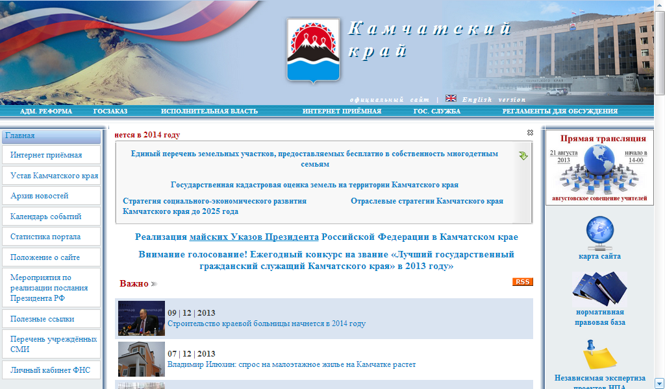665x389 pixels.
Task: Open the ИНТЕРНЕТ ПРИЁМНАЯ top menu item
Action: click(x=342, y=112)
